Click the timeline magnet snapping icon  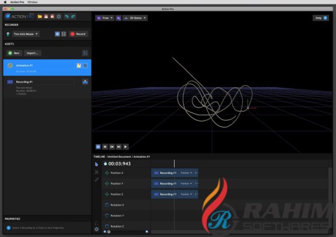tap(96, 223)
